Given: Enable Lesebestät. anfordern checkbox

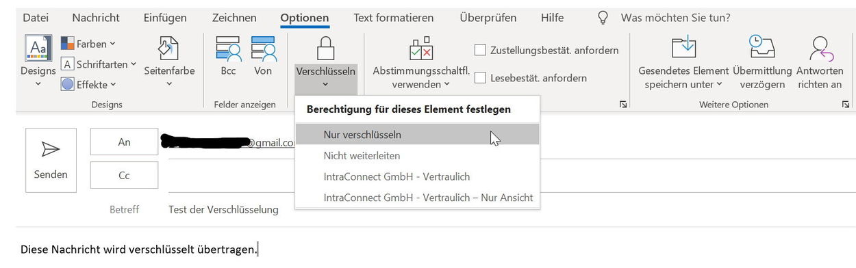Looking at the screenshot, I should click(x=480, y=78).
